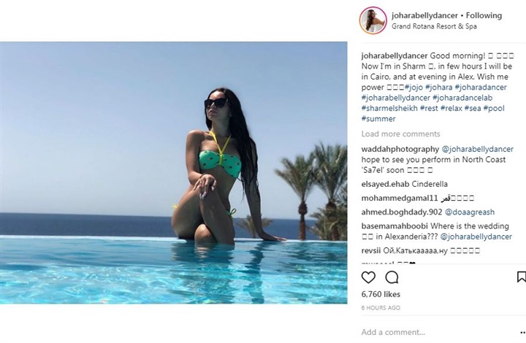Image resolution: width=526 pixels, height=343 pixels.
Task: Open comments with the speech bubble icon
Action: click(392, 277)
